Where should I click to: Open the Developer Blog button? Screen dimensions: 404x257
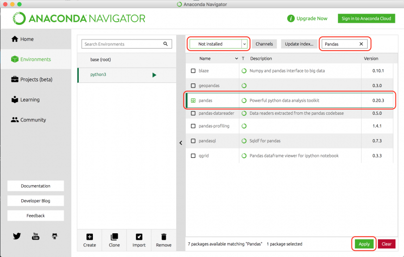click(x=35, y=201)
